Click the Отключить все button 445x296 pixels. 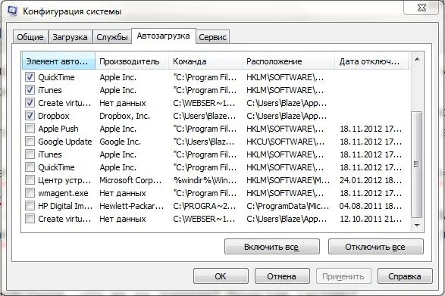[x=375, y=247]
